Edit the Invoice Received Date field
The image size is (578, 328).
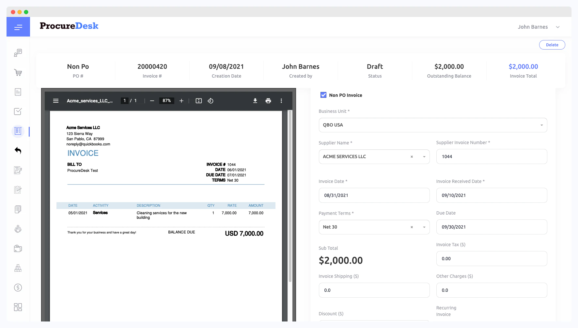pyautogui.click(x=492, y=195)
